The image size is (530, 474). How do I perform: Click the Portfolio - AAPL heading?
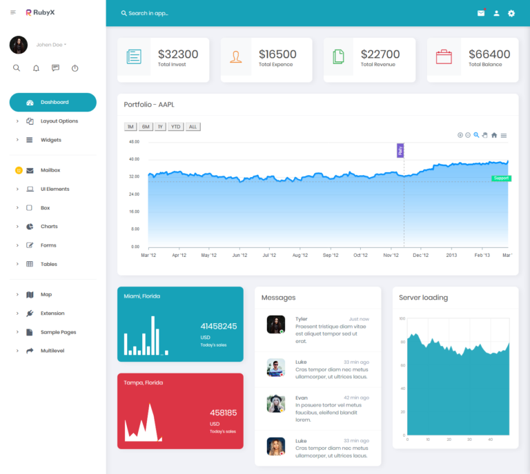tap(149, 105)
